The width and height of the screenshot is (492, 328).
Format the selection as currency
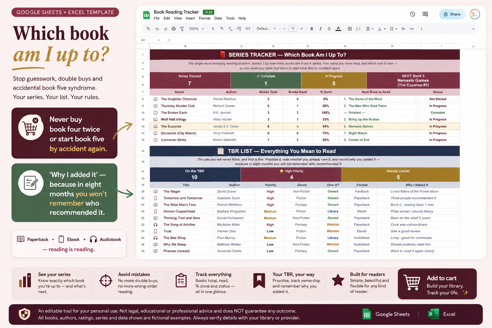click(x=213, y=29)
